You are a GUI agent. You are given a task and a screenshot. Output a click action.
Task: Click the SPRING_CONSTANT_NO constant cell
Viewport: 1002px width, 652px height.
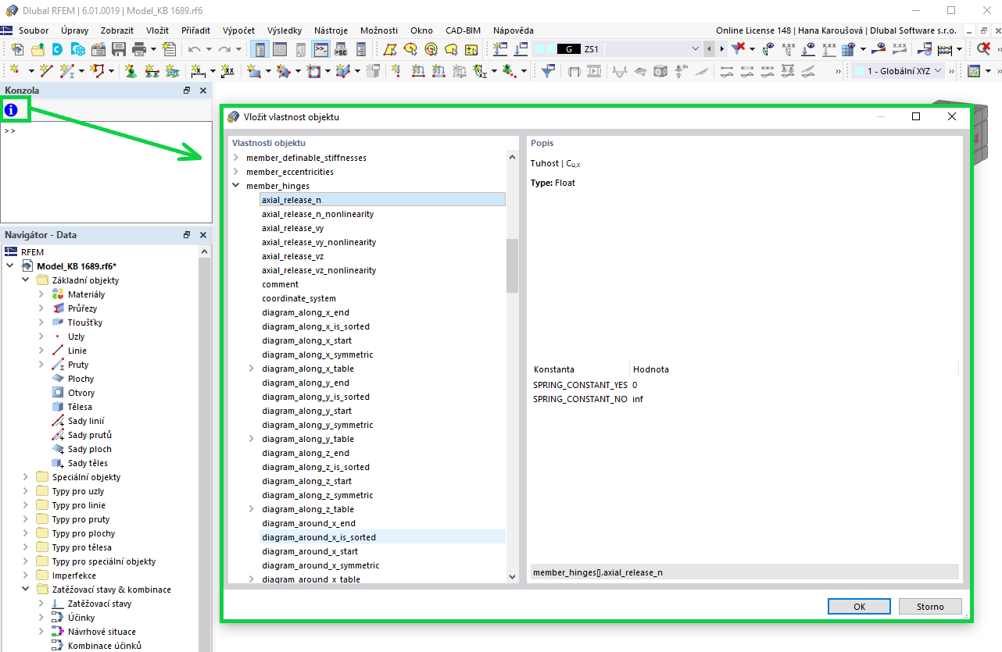click(580, 399)
